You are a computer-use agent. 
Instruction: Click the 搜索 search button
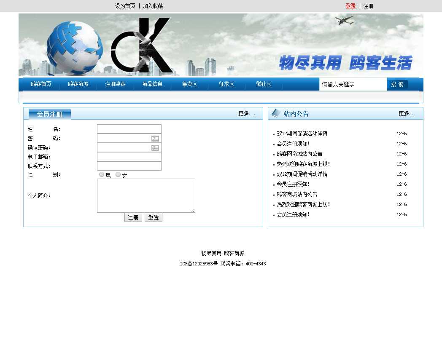pos(397,85)
